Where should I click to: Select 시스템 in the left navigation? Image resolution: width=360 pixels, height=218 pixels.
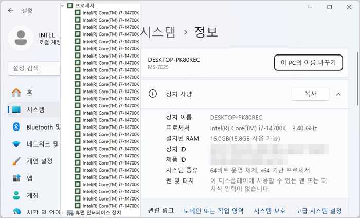35,110
